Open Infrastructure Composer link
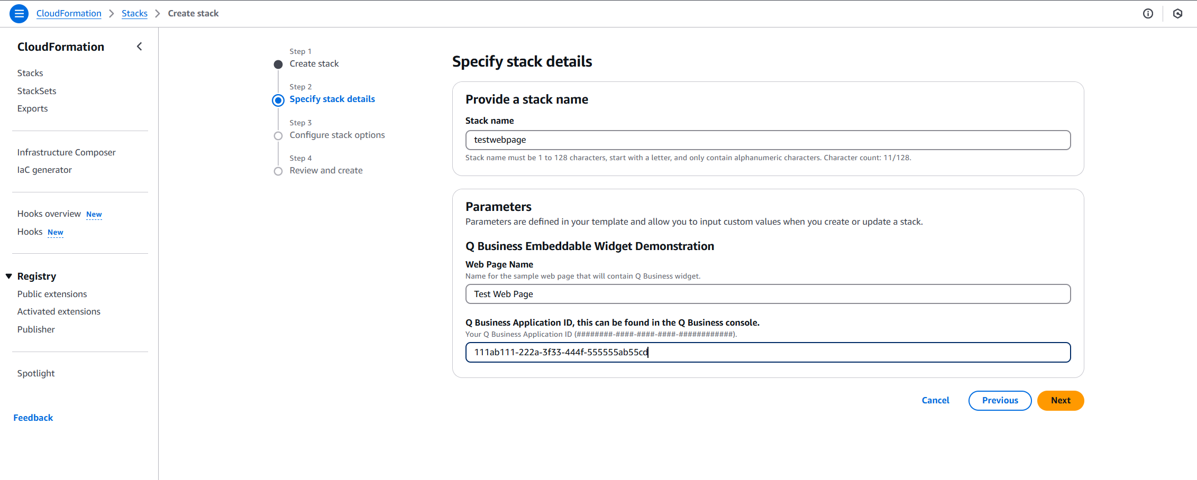The image size is (1197, 480). coord(66,152)
